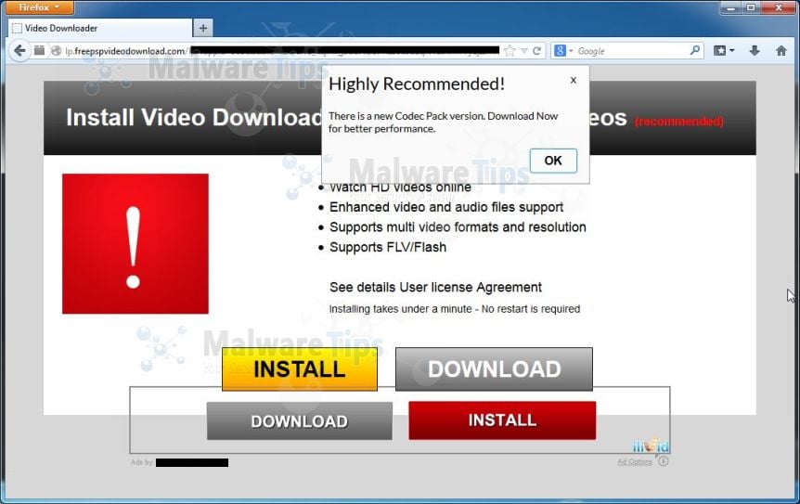This screenshot has height=504, width=800.
Task: Click the Highly Recommended! popup heading
Action: click(417, 84)
